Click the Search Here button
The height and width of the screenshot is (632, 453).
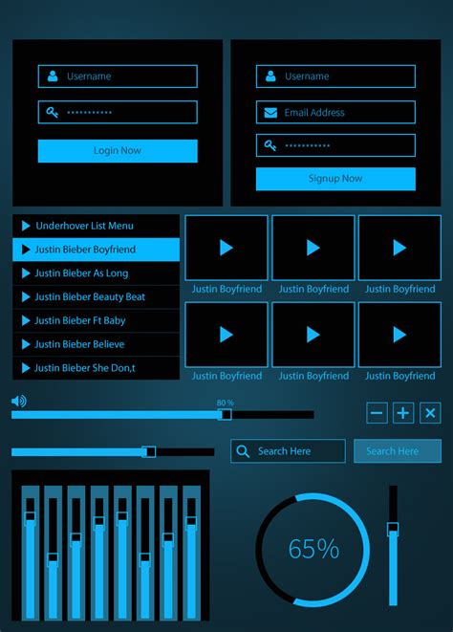coord(398,451)
